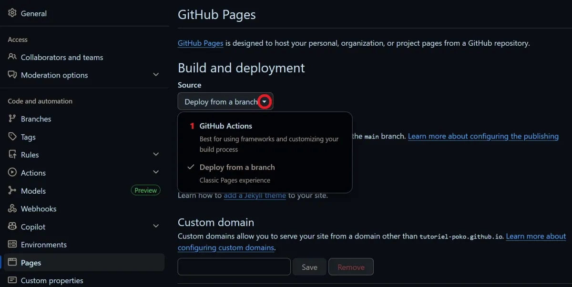Viewport: 572px width, 287px height.
Task: Expand the Rules section chevron
Action: (156, 155)
